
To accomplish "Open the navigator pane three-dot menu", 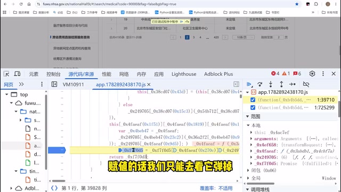I will [42, 84].
